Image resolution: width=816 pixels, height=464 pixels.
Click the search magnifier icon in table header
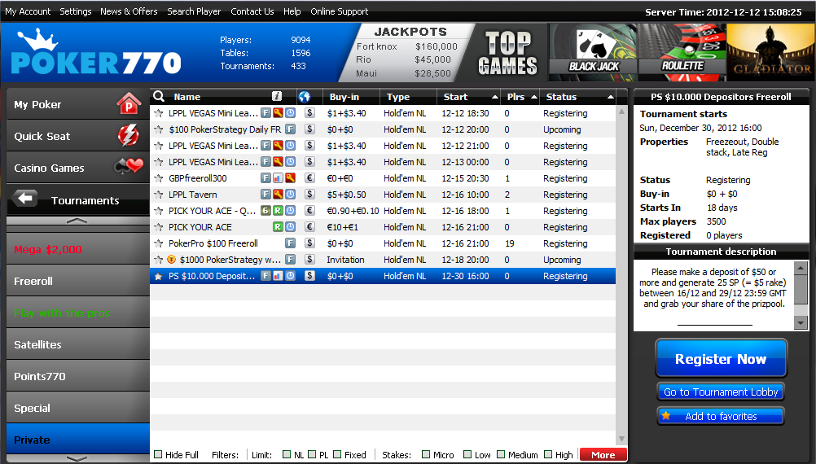[x=159, y=96]
